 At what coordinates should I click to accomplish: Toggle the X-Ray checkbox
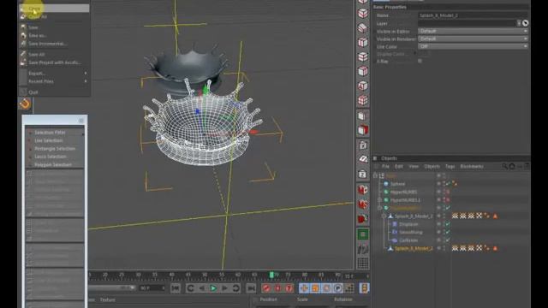420,61
